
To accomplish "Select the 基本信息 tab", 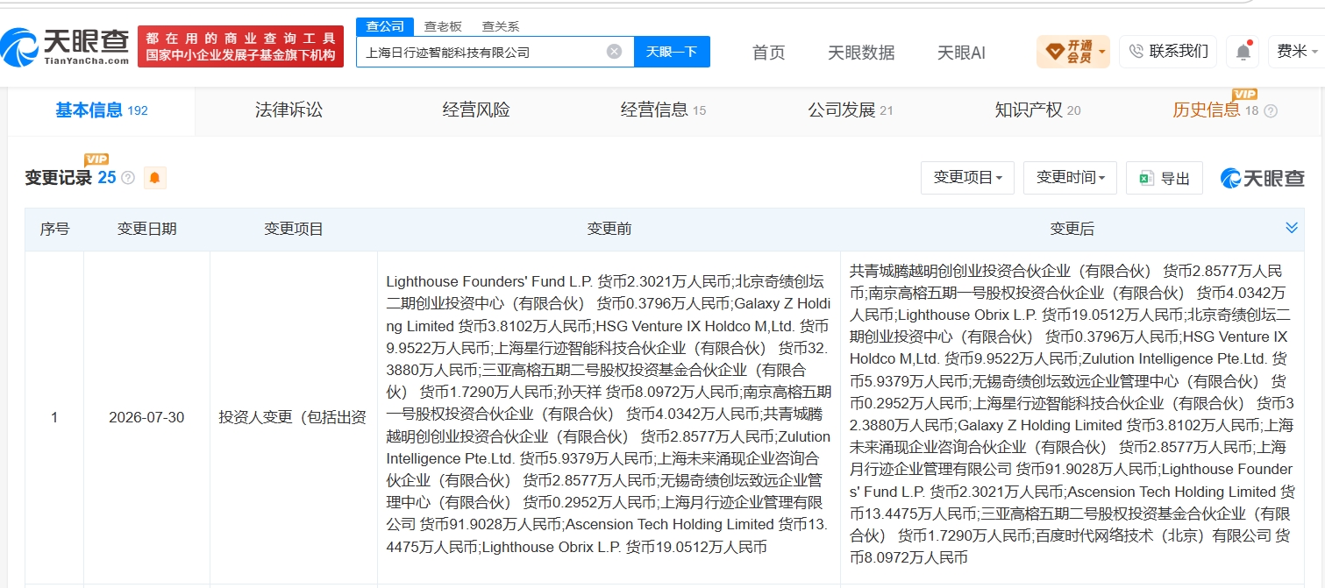I will [102, 110].
